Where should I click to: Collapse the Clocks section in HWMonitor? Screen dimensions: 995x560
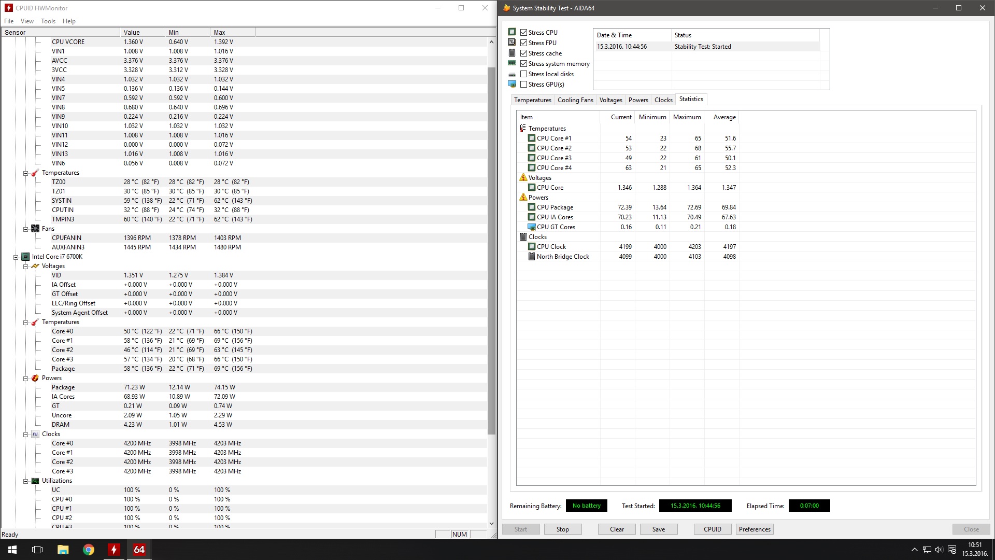click(x=25, y=434)
